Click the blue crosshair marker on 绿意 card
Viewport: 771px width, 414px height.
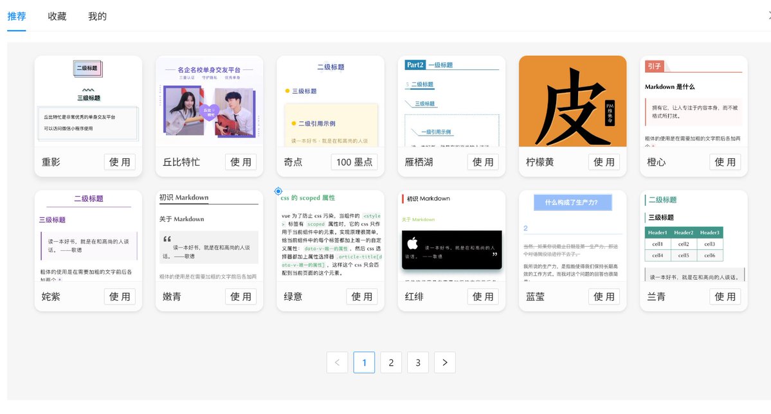pyautogui.click(x=278, y=191)
